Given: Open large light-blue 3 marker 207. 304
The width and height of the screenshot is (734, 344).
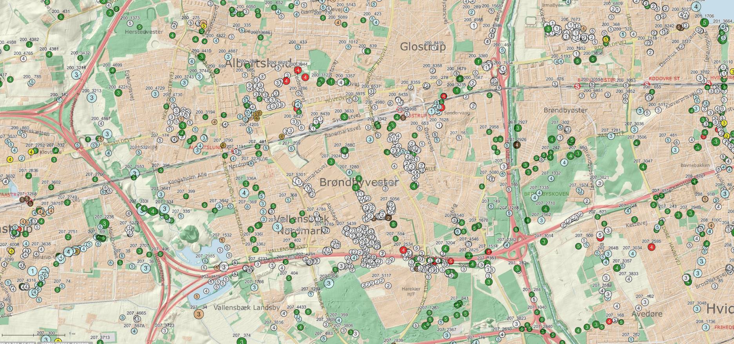Looking at the screenshot, I should tap(328, 283).
